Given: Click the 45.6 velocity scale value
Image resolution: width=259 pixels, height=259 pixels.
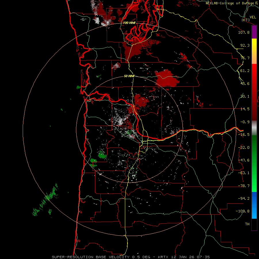Looking at the screenshot, I should click(245, 83).
